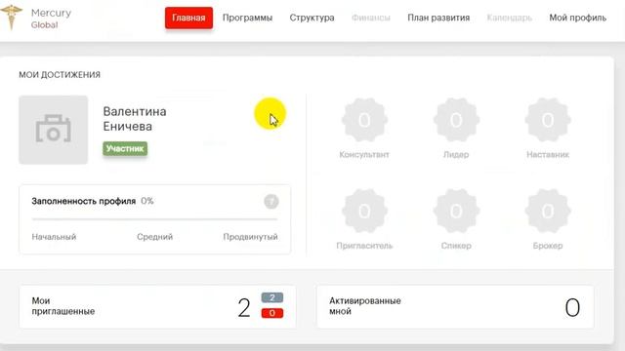The width and height of the screenshot is (625, 351).
Task: Click the Участник status badge
Action: coord(125,148)
